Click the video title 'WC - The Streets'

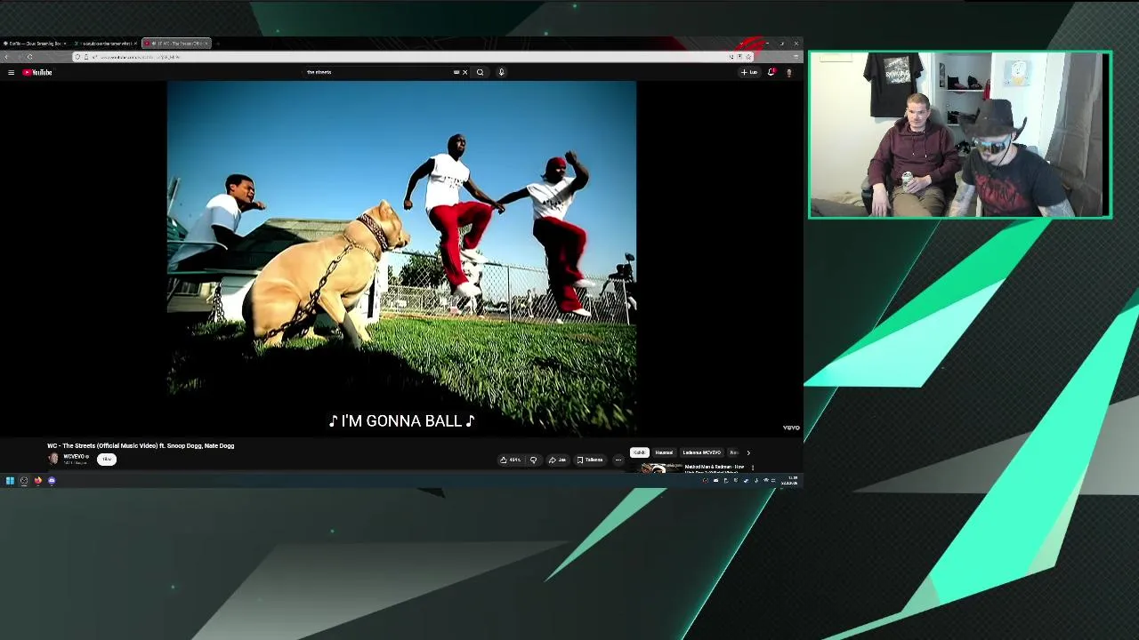coord(141,446)
